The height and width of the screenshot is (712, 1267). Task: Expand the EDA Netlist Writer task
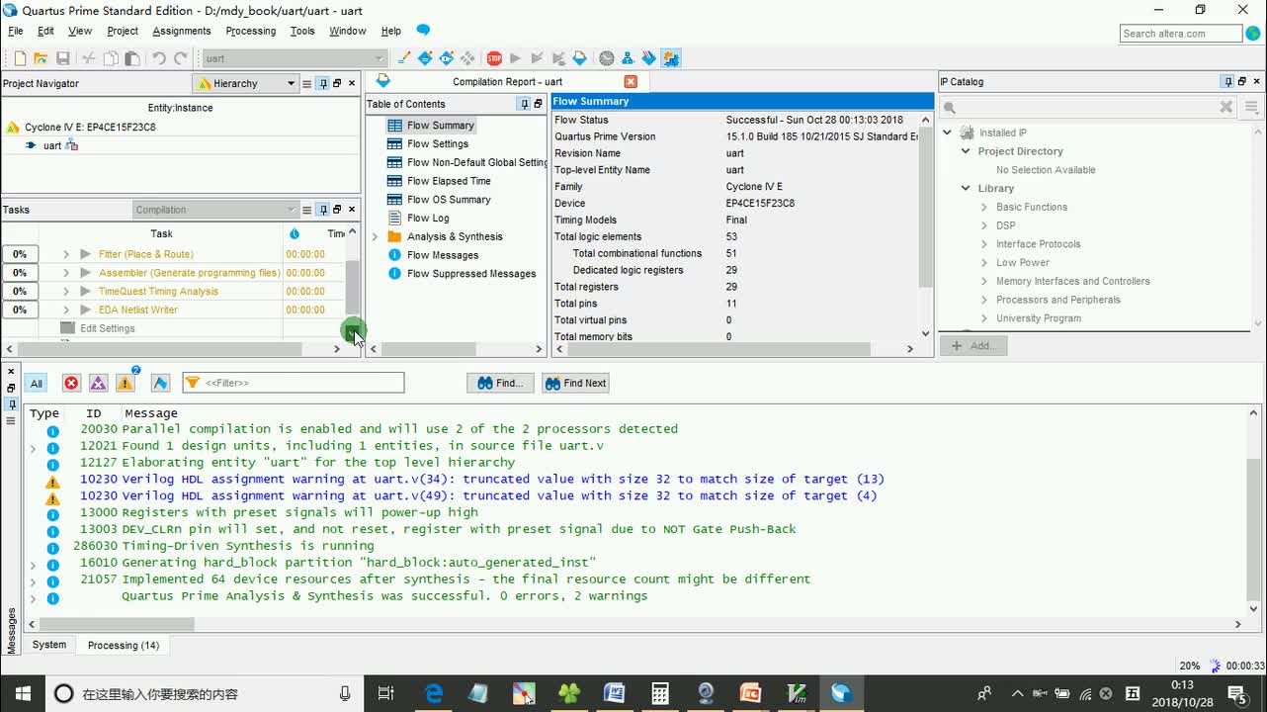click(66, 311)
